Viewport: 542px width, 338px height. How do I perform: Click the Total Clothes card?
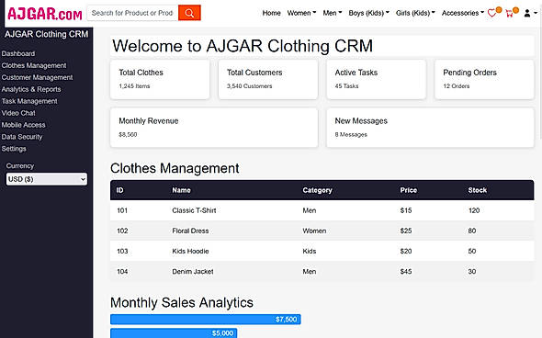[x=160, y=80]
